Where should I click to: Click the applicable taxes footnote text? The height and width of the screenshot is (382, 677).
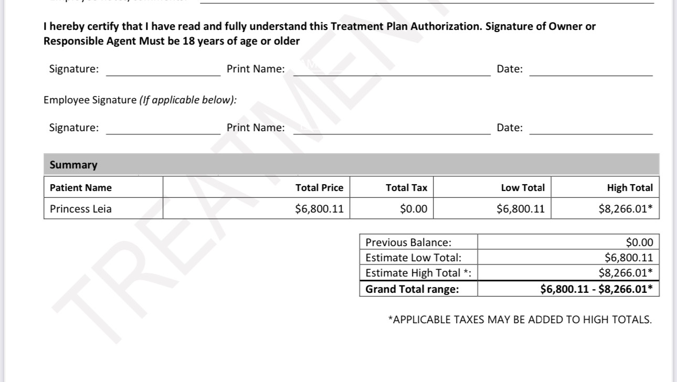coord(520,320)
